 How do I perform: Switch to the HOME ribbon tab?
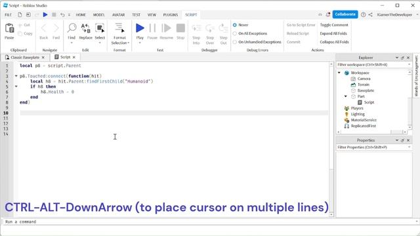81,14
